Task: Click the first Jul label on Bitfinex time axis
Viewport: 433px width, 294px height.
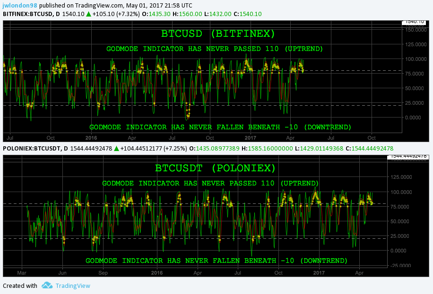Action: (10, 138)
